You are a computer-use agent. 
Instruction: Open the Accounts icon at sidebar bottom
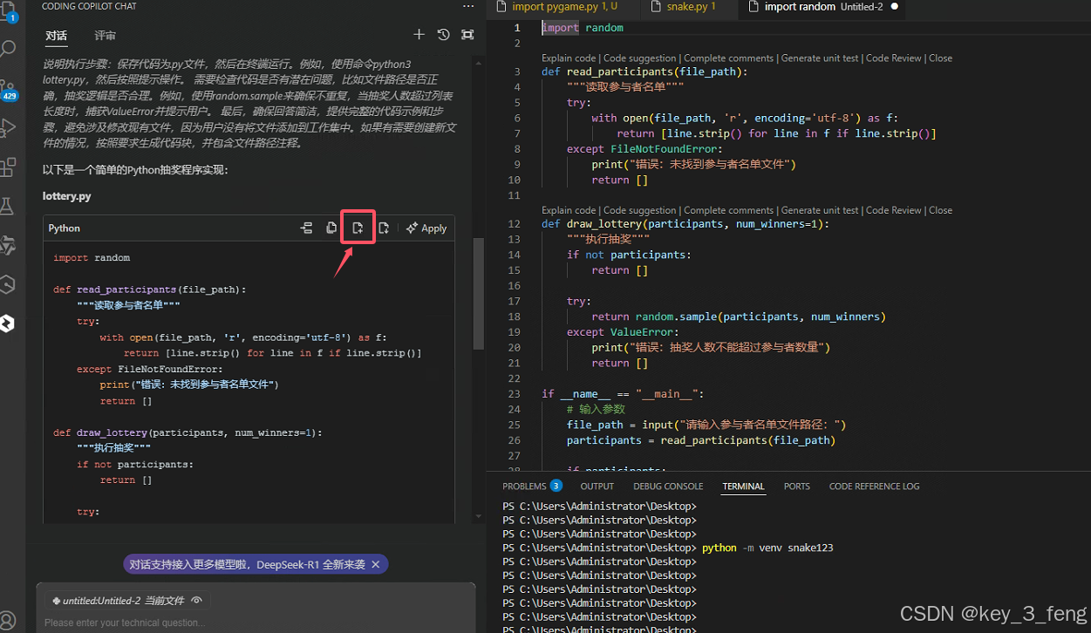[9, 623]
